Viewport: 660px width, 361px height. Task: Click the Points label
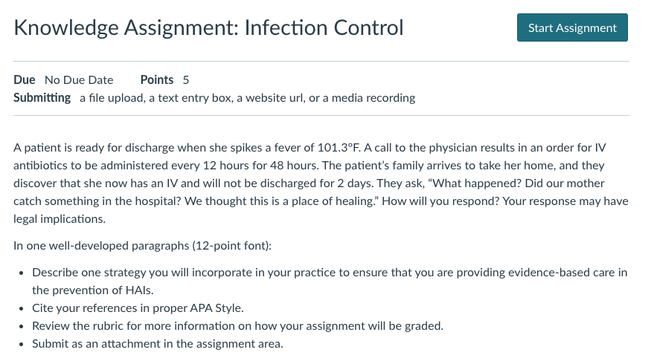(157, 79)
